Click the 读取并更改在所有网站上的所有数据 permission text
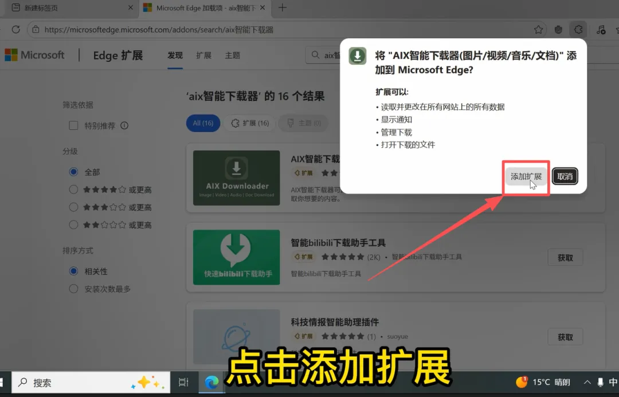Screen dimensions: 619x397 [442, 107]
